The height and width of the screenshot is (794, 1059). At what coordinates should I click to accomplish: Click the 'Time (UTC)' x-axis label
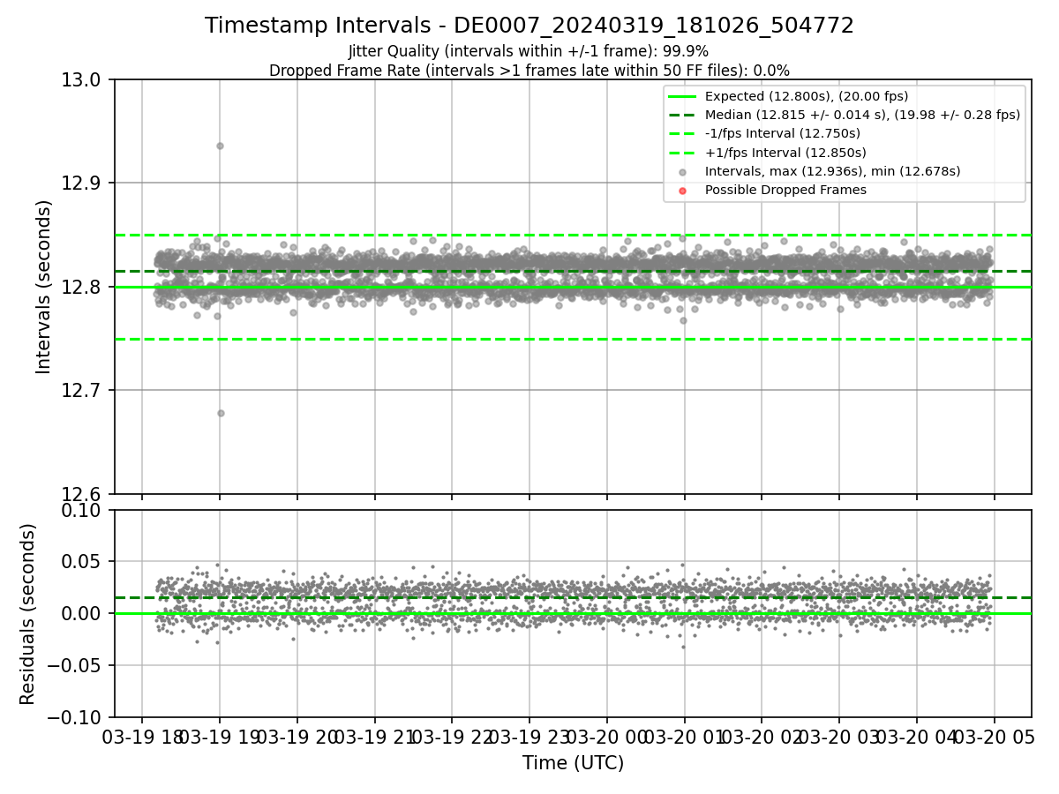tap(573, 763)
